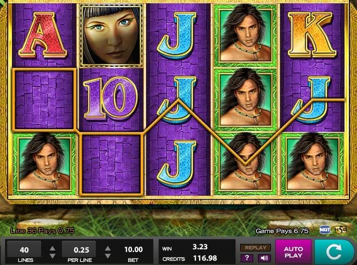This screenshot has height=265, width=357.
Task: Click the spin button with circular arrow
Action: coord(334,251)
